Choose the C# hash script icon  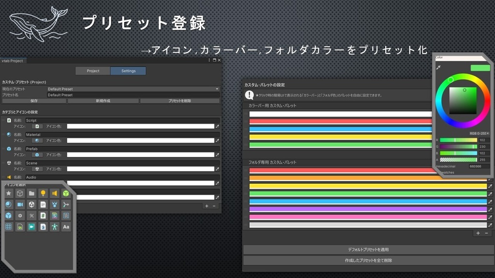[x=43, y=216]
